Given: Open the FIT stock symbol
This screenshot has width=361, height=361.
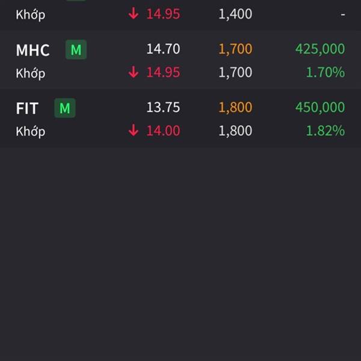Looking at the screenshot, I should tap(27, 108).
